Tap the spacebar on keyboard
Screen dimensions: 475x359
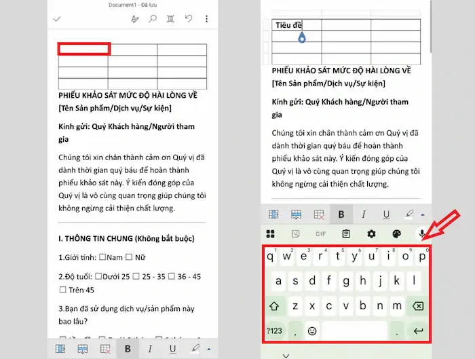tap(354, 330)
